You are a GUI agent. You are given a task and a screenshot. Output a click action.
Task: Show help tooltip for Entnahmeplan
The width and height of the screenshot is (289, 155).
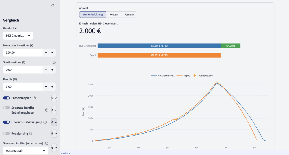point(34,98)
